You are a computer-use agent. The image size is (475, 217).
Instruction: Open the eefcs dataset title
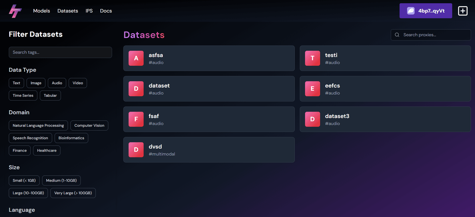332,85
